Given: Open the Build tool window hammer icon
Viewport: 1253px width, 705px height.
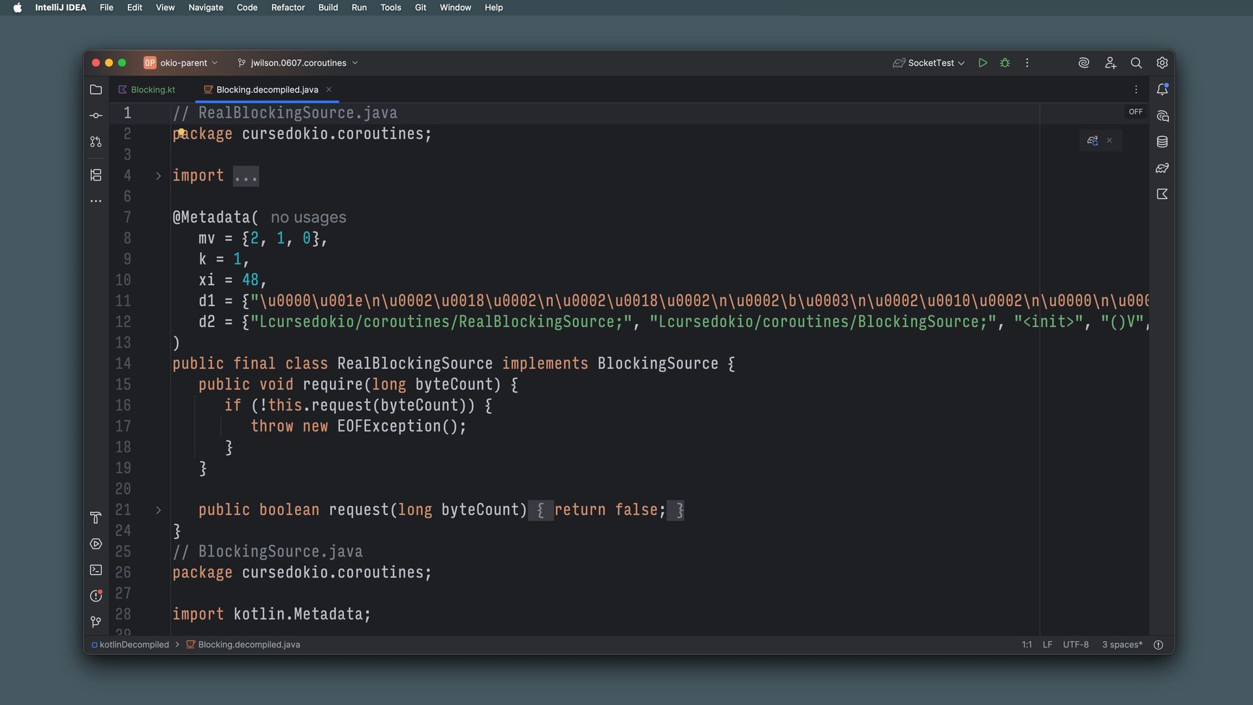Looking at the screenshot, I should coord(96,518).
